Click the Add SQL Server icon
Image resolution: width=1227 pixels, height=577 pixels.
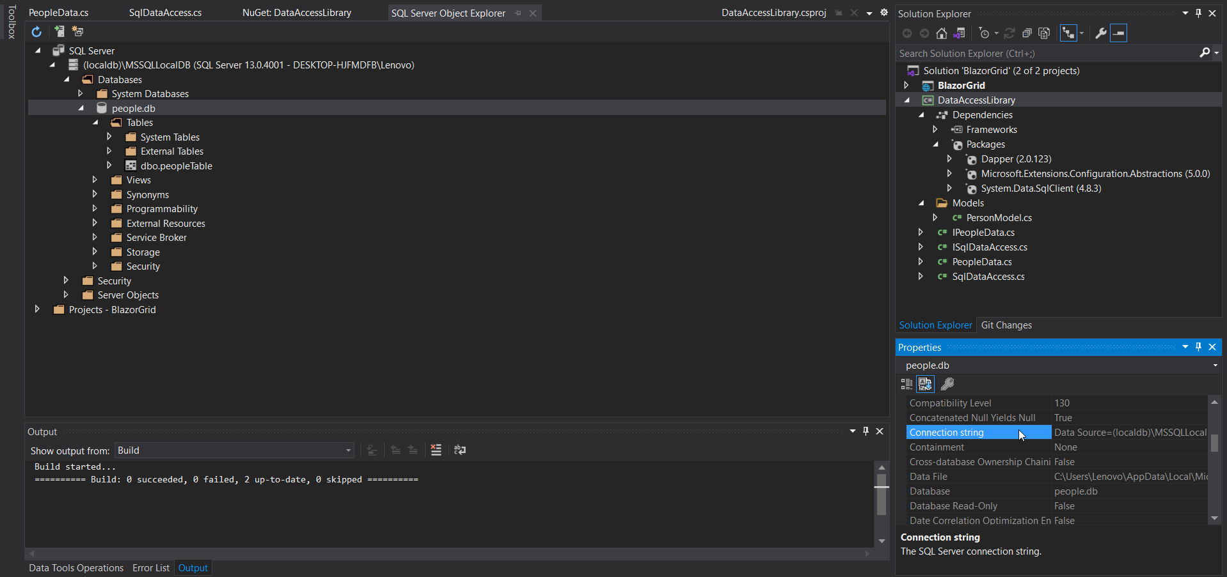tap(59, 31)
